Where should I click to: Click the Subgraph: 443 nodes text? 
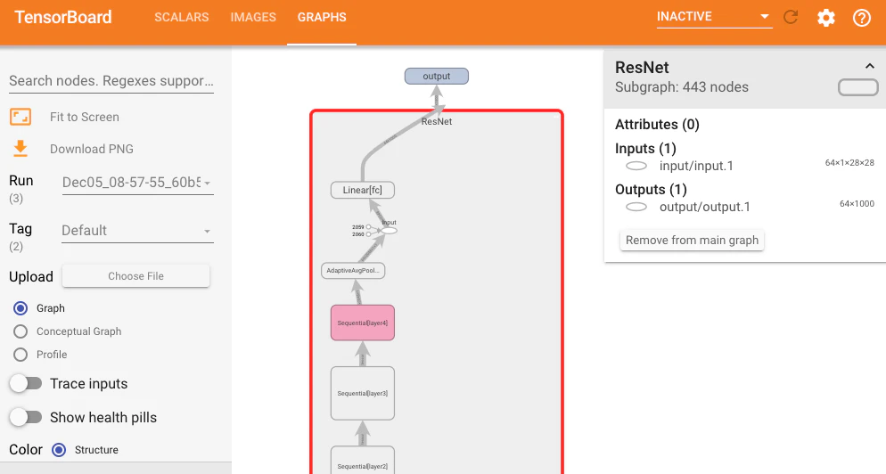pyautogui.click(x=682, y=87)
